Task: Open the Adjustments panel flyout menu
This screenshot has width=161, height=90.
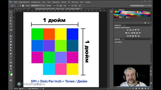Action: pyautogui.click(x=151, y=25)
